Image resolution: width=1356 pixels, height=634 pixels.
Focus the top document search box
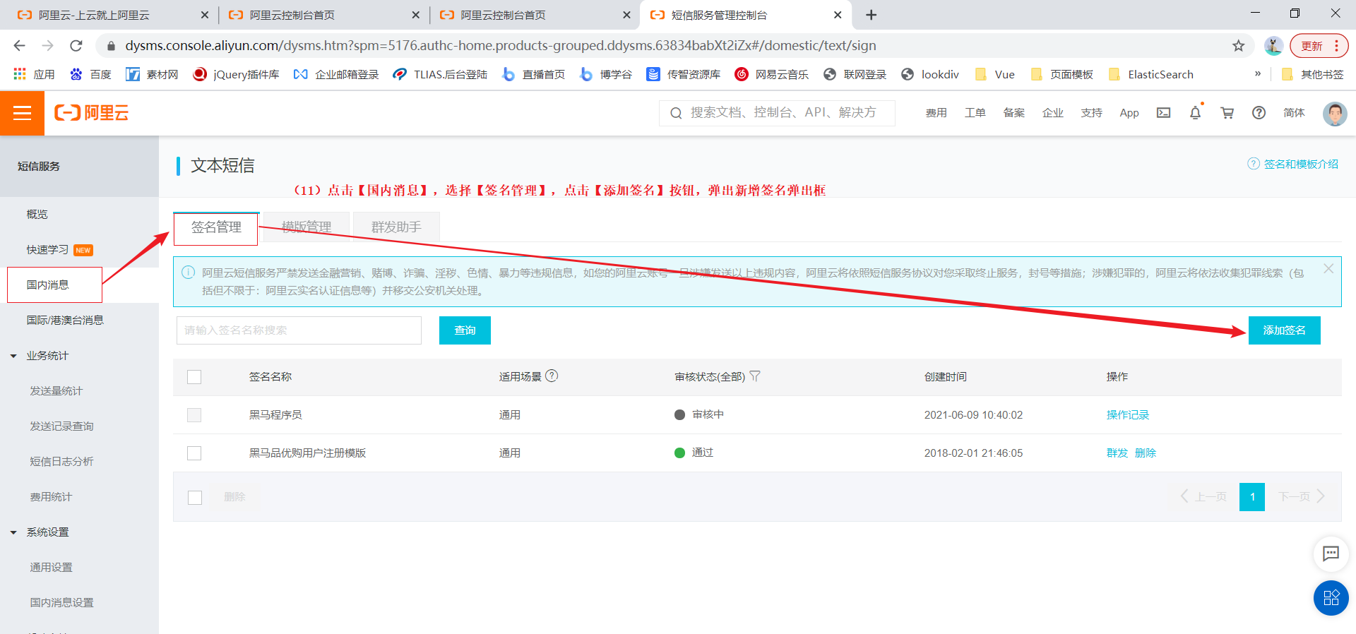[x=777, y=113]
